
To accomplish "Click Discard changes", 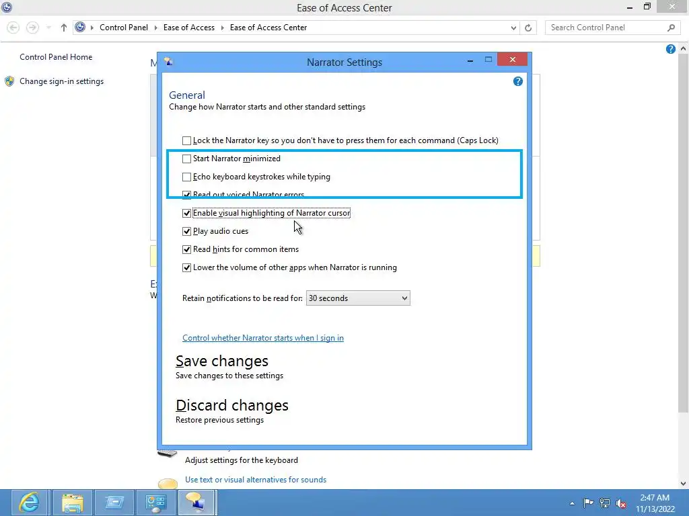I will click(232, 405).
